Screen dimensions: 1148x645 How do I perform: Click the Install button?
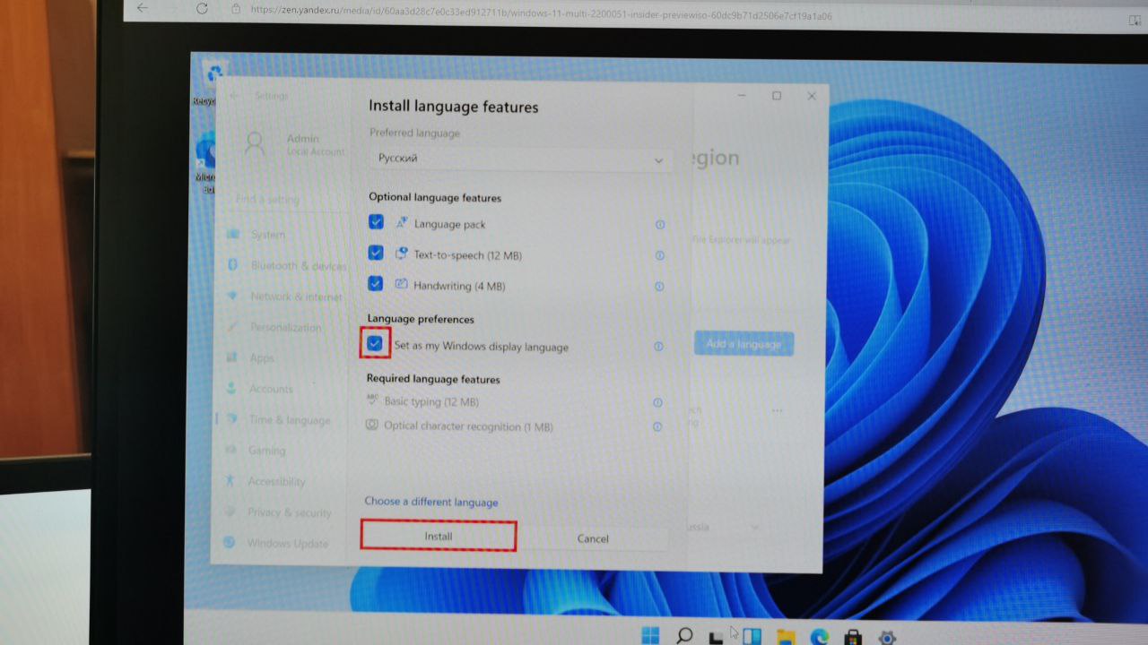(439, 536)
